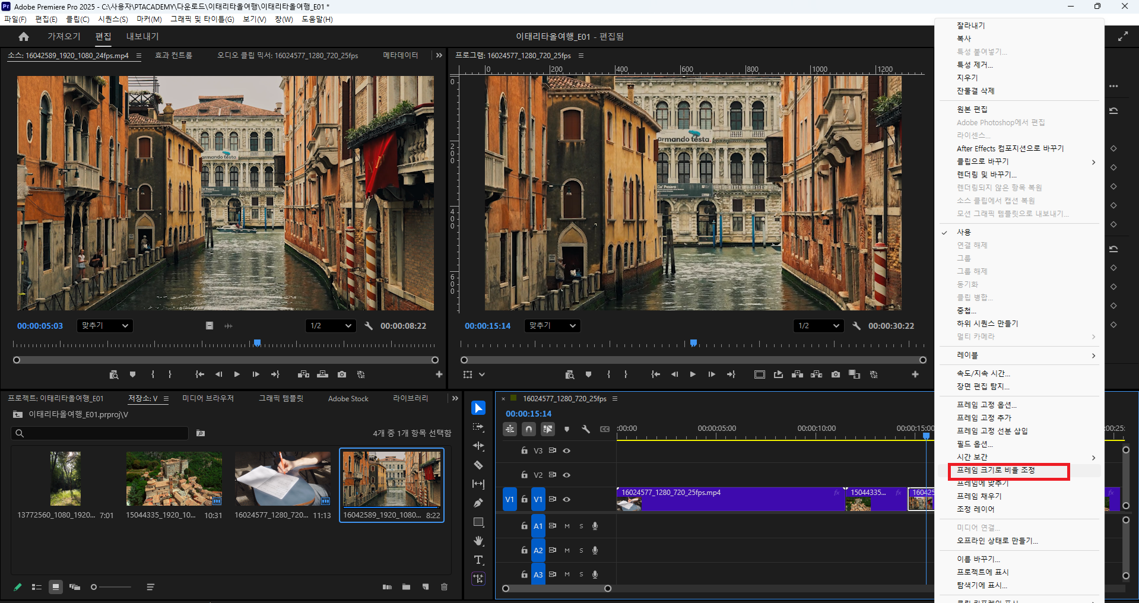This screenshot has height=603, width=1139.
Task: Click the New Bin folder icon
Action: click(x=407, y=587)
